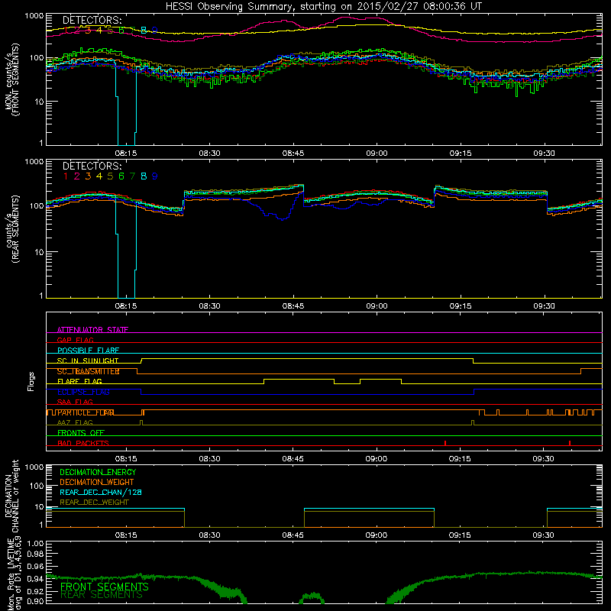Click the DECIMATION CHANNEL or weight axis label
Screen dimensions: 611x611
tap(12, 496)
